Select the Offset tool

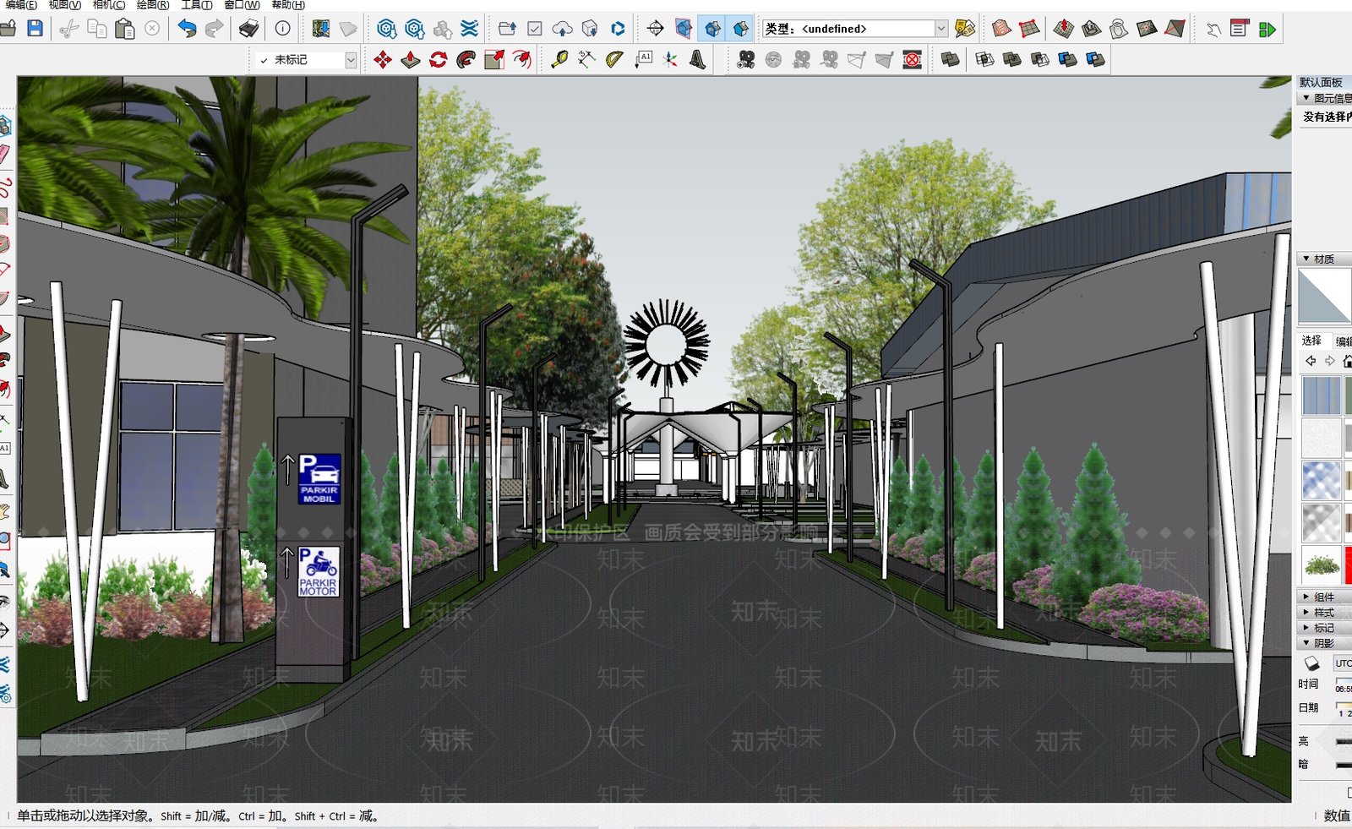pos(522,59)
